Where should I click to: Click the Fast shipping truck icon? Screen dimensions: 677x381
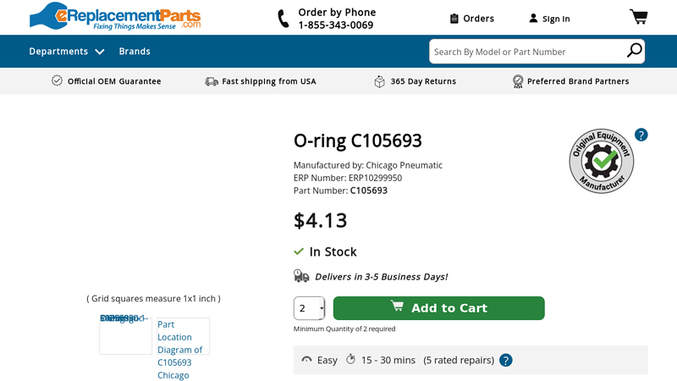(212, 81)
